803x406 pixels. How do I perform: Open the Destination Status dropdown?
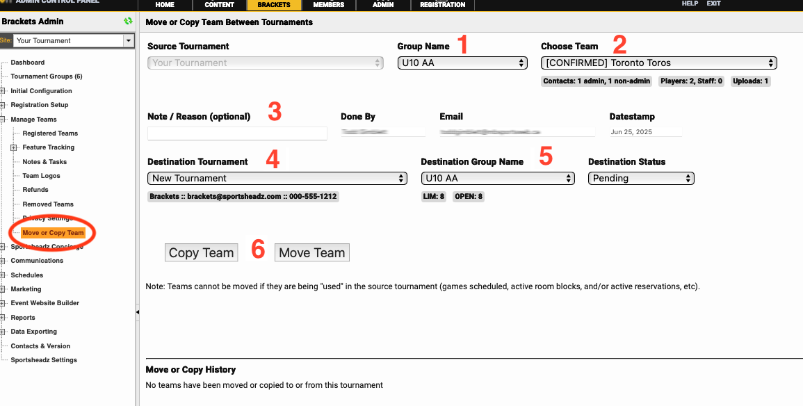coord(641,178)
